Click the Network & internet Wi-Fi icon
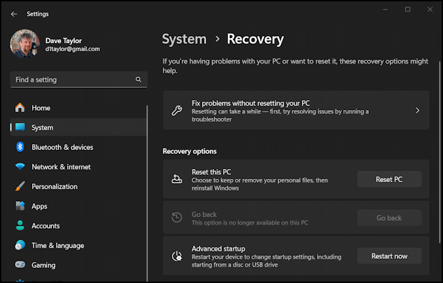The image size is (443, 283). 20,167
